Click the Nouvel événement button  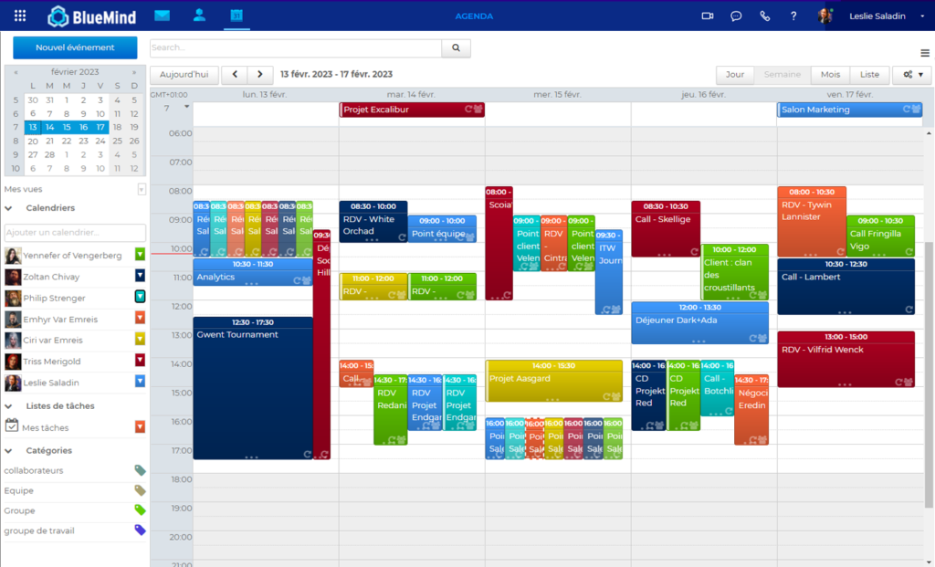tap(75, 47)
